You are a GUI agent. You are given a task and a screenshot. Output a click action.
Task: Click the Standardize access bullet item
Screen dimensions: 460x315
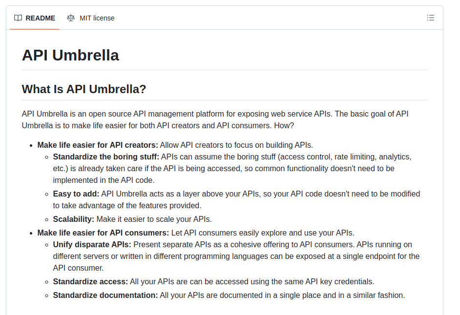tap(88, 281)
